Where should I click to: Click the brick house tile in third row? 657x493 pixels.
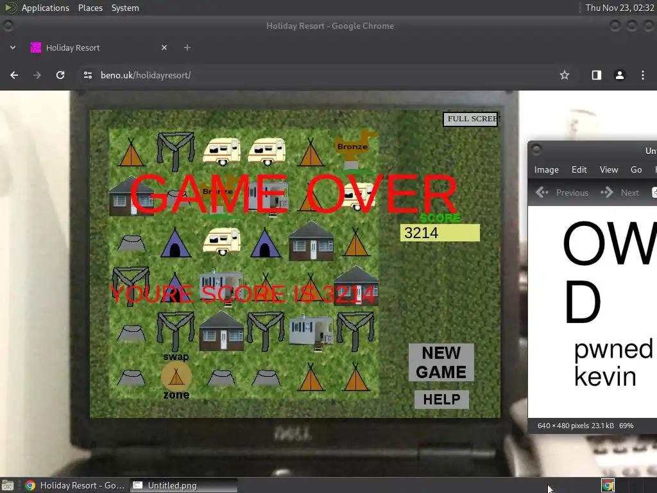coord(311,241)
